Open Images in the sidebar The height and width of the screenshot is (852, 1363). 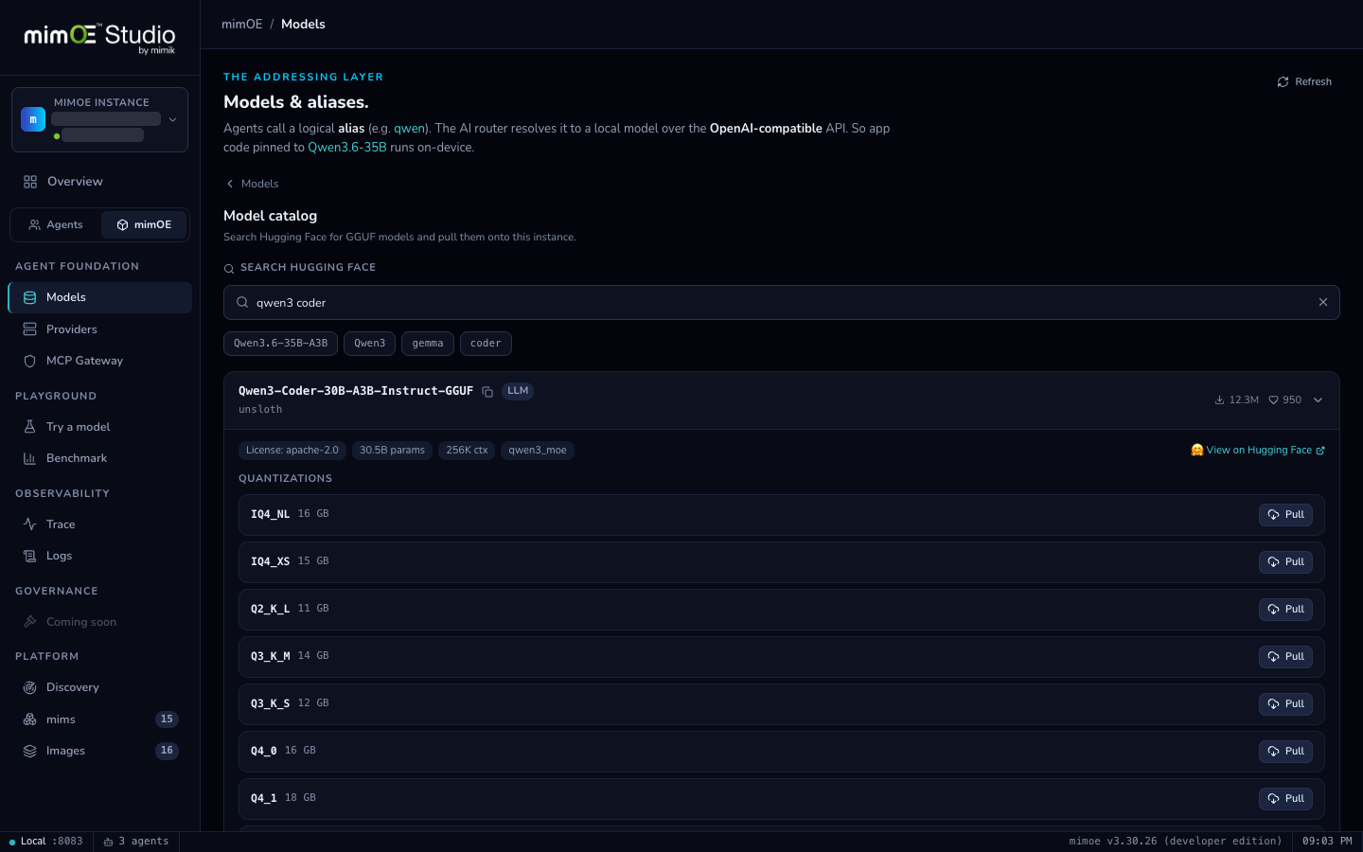[x=100, y=751]
